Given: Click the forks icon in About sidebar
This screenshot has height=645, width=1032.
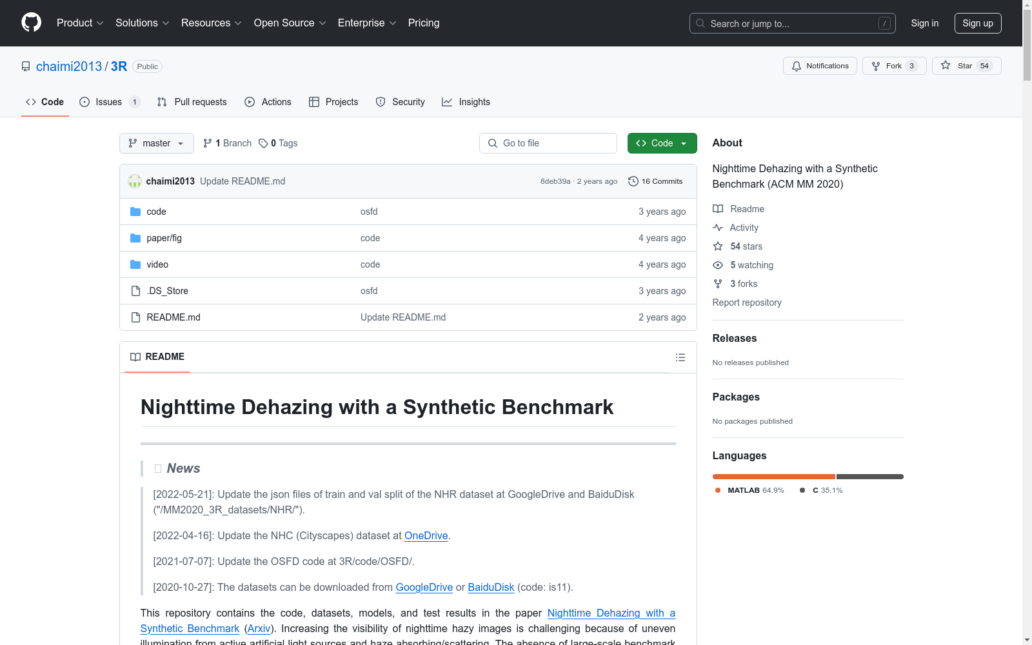Looking at the screenshot, I should click(x=718, y=284).
